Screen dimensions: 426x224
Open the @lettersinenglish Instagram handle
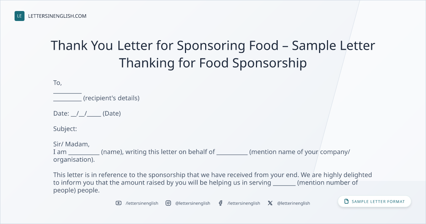point(193,203)
